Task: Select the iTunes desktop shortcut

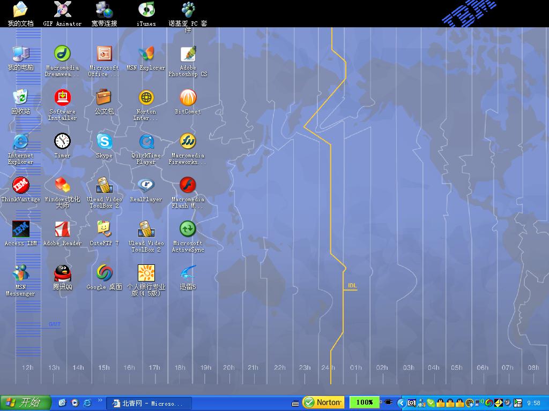Action: [146, 11]
